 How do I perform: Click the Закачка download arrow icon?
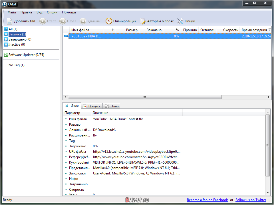(x=6, y=34)
